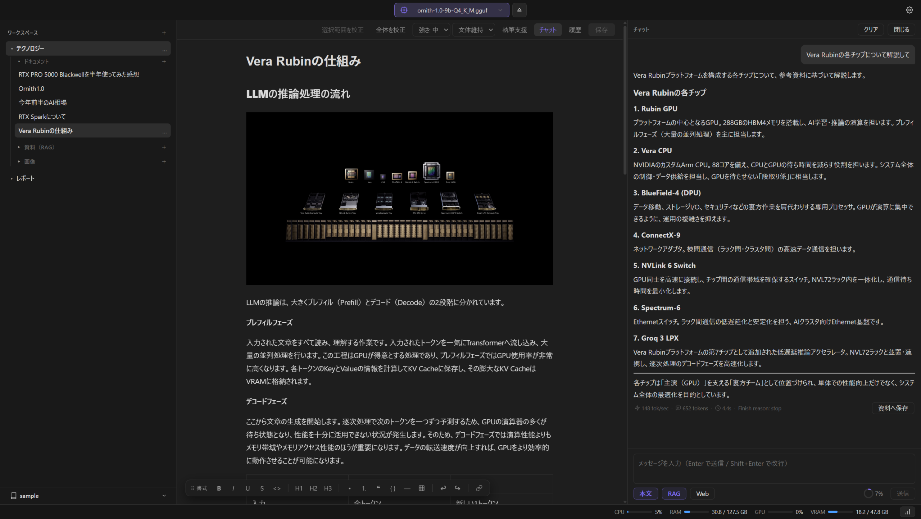This screenshot has height=519, width=921.
Task: Clear the chat with クリア button
Action: click(x=871, y=29)
